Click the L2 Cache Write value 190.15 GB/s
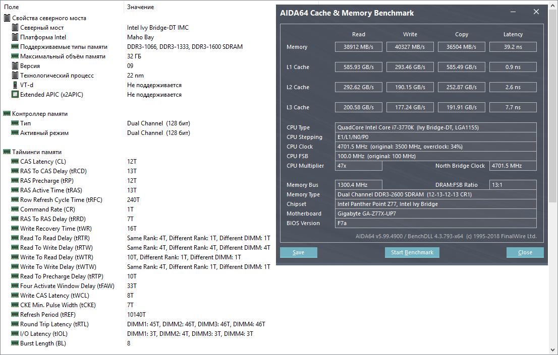Viewport: 558px width, 355px height. click(x=410, y=88)
